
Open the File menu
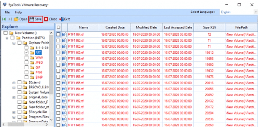(7, 12)
